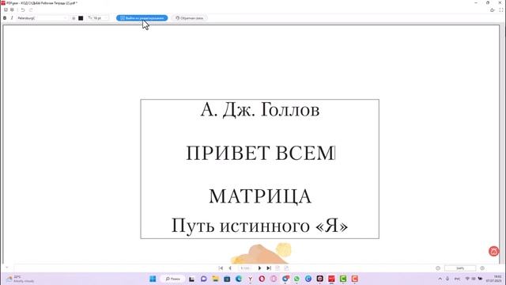
Task: Open the text alignment options icon
Action: click(x=74, y=18)
